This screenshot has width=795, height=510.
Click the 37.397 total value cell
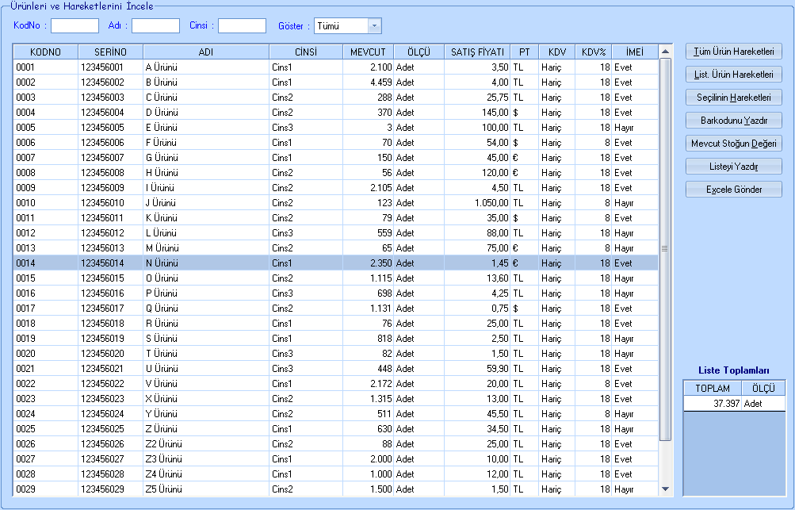(713, 404)
